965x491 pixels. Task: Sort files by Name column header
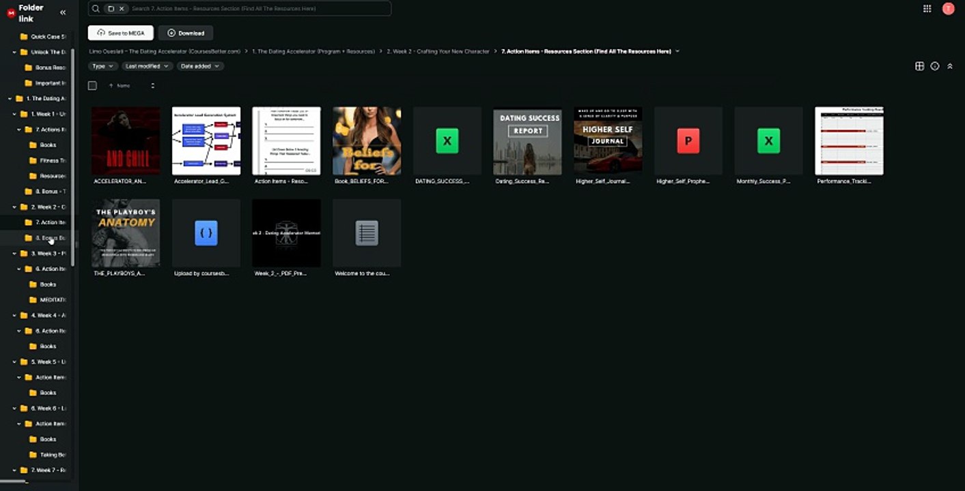coord(124,85)
